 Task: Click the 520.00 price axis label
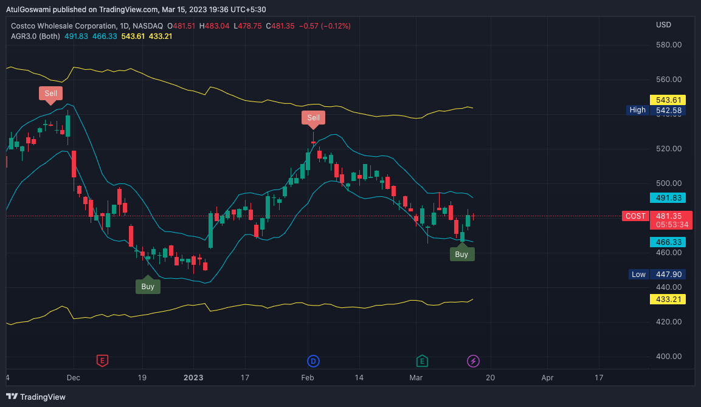pyautogui.click(x=669, y=149)
